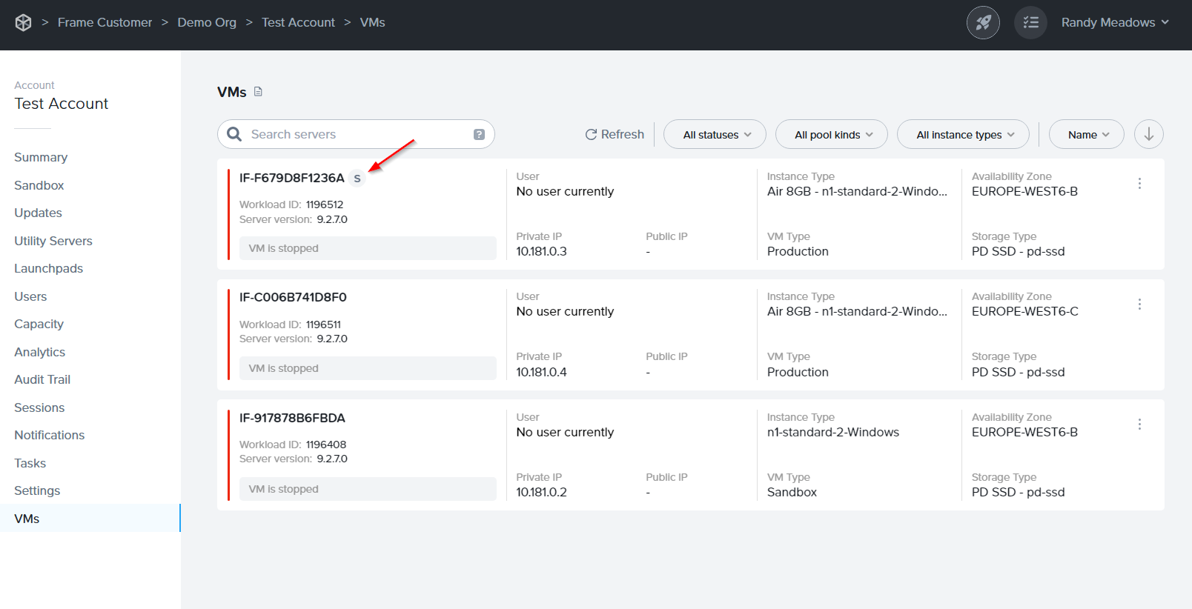
Task: Open kebab menu for IF-C006B741D8F0
Action: (x=1139, y=304)
